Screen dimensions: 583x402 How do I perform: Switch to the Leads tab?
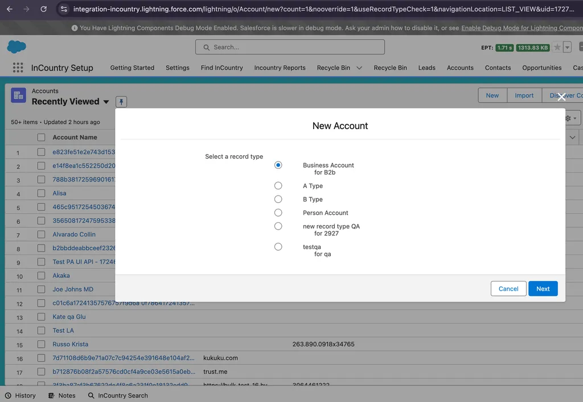click(426, 68)
